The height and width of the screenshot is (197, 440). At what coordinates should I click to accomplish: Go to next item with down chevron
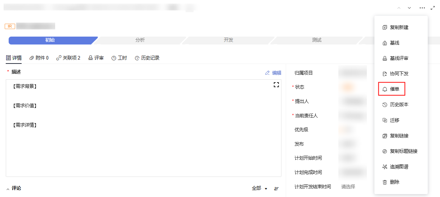click(x=409, y=8)
